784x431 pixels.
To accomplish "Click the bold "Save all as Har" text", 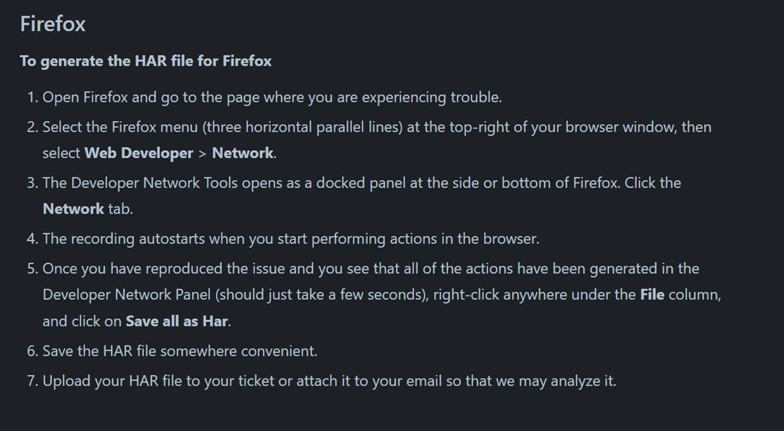I will coord(177,321).
